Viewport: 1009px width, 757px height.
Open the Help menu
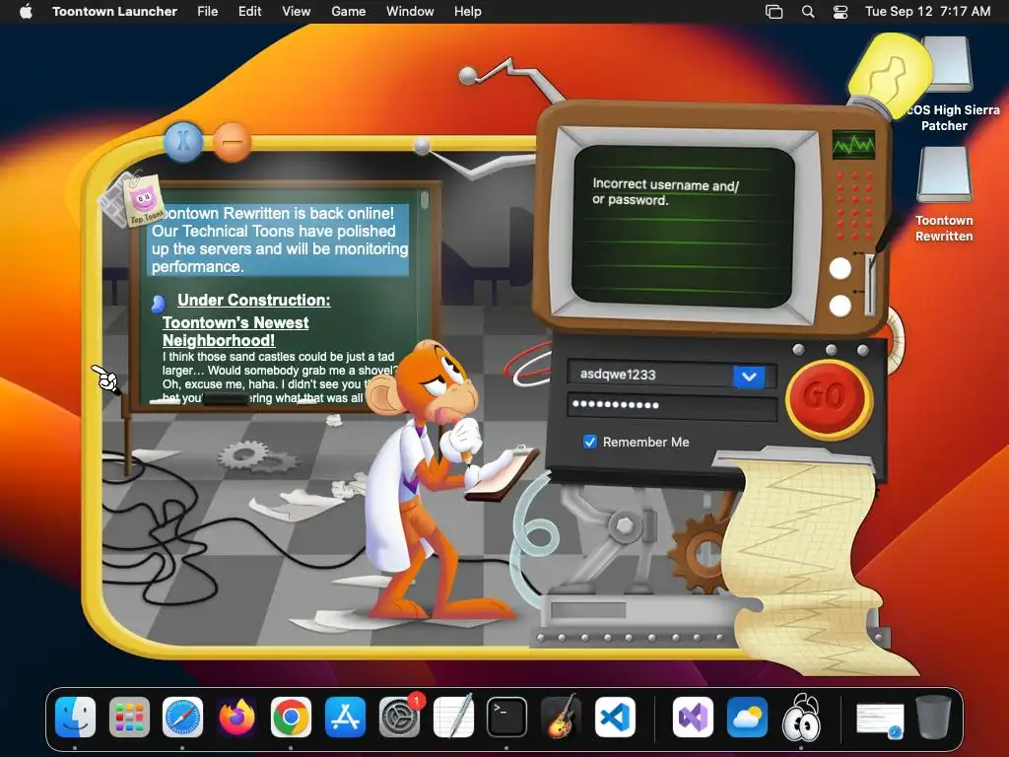tap(467, 12)
